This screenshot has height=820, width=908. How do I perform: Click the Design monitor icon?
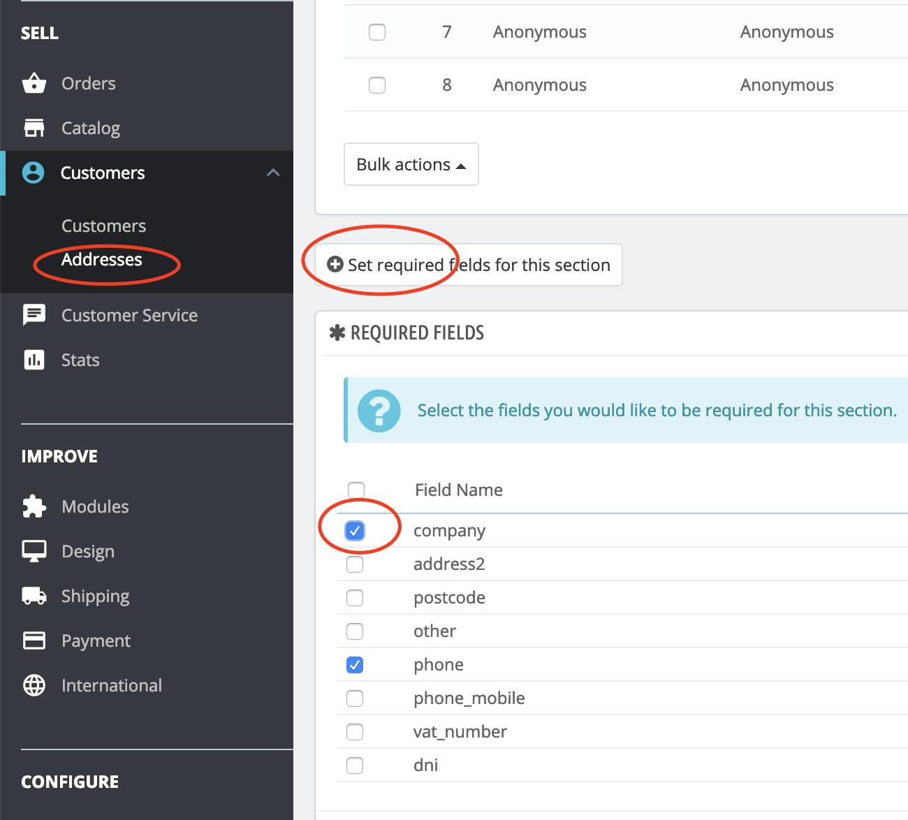(x=34, y=551)
